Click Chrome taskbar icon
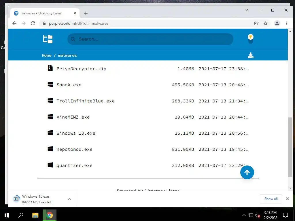295x221 pixels. (50, 215)
